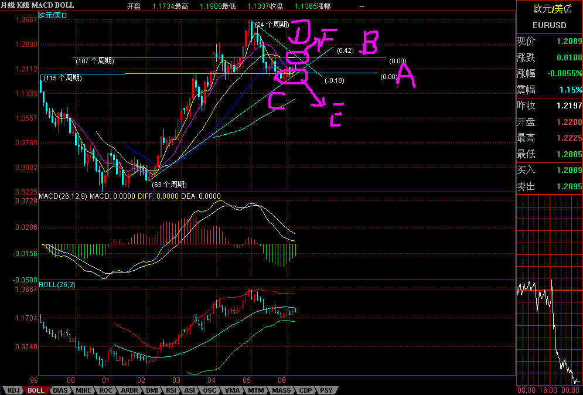Switch to the MASS indicator tab
The height and width of the screenshot is (395, 583).
281,390
